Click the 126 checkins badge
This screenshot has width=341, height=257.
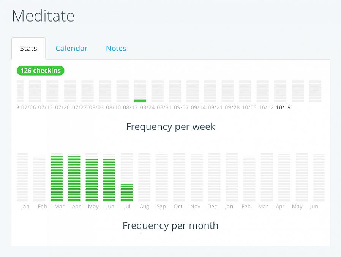(41, 71)
